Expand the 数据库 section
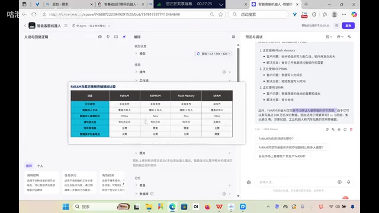The width and height of the screenshot is (379, 213). [136, 193]
